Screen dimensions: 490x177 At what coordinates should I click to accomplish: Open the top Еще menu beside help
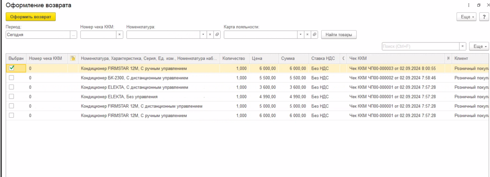466,17
